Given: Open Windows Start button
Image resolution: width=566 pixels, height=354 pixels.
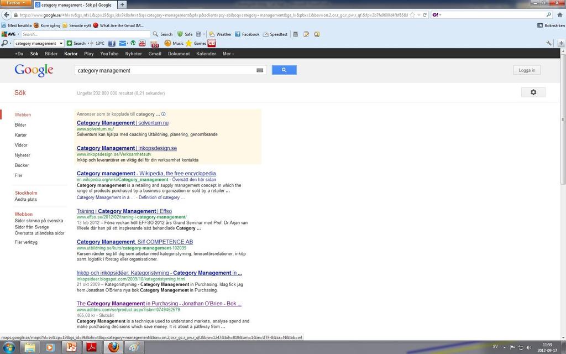Looking at the screenshot, I should [9, 347].
